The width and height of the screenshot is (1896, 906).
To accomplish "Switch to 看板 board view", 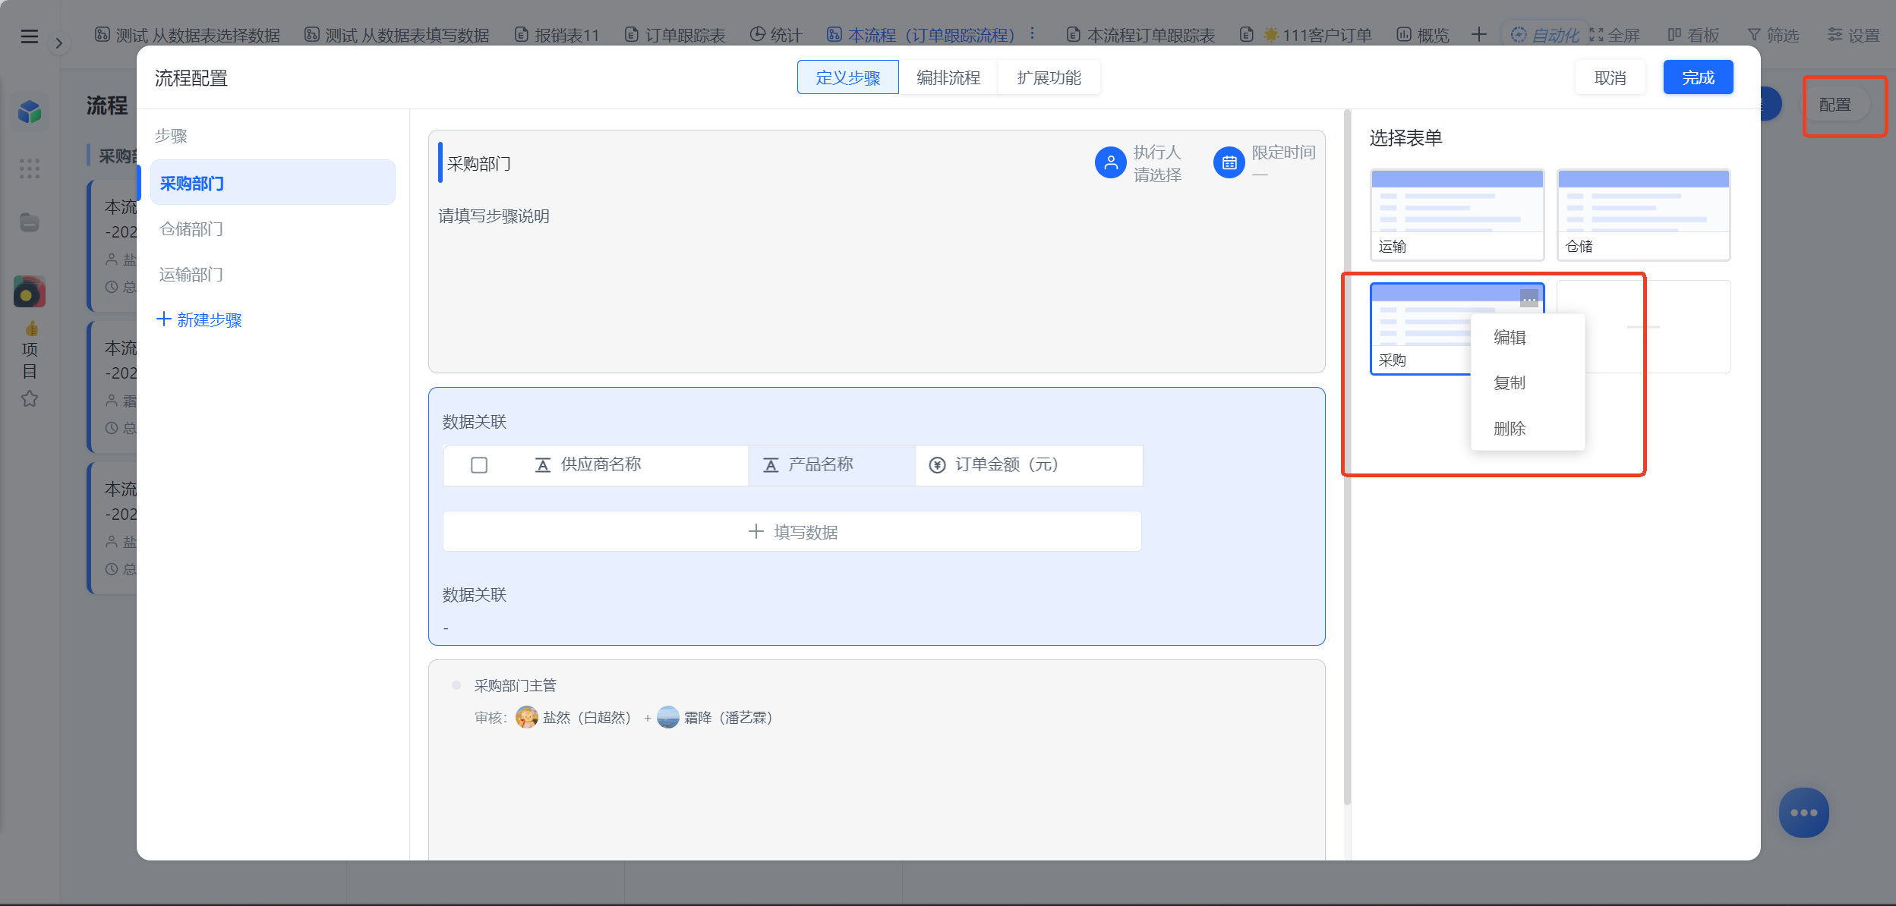I will coord(1693,35).
